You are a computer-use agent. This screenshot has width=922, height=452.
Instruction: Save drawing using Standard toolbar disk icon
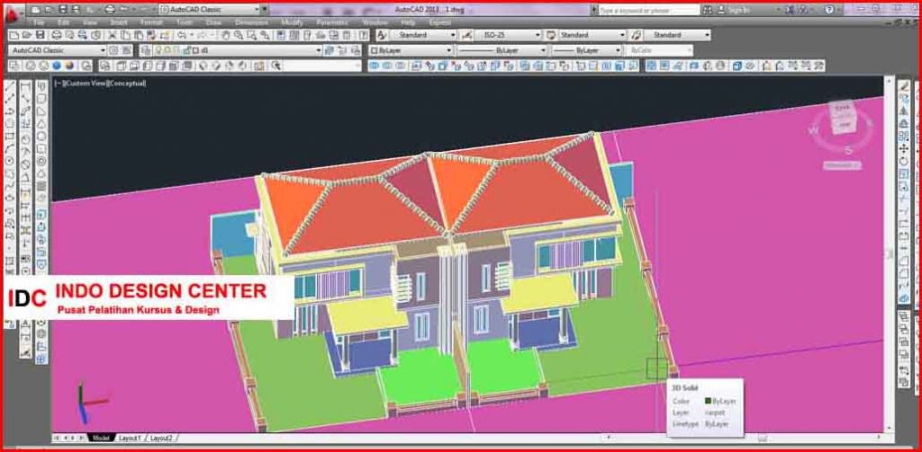(40, 35)
